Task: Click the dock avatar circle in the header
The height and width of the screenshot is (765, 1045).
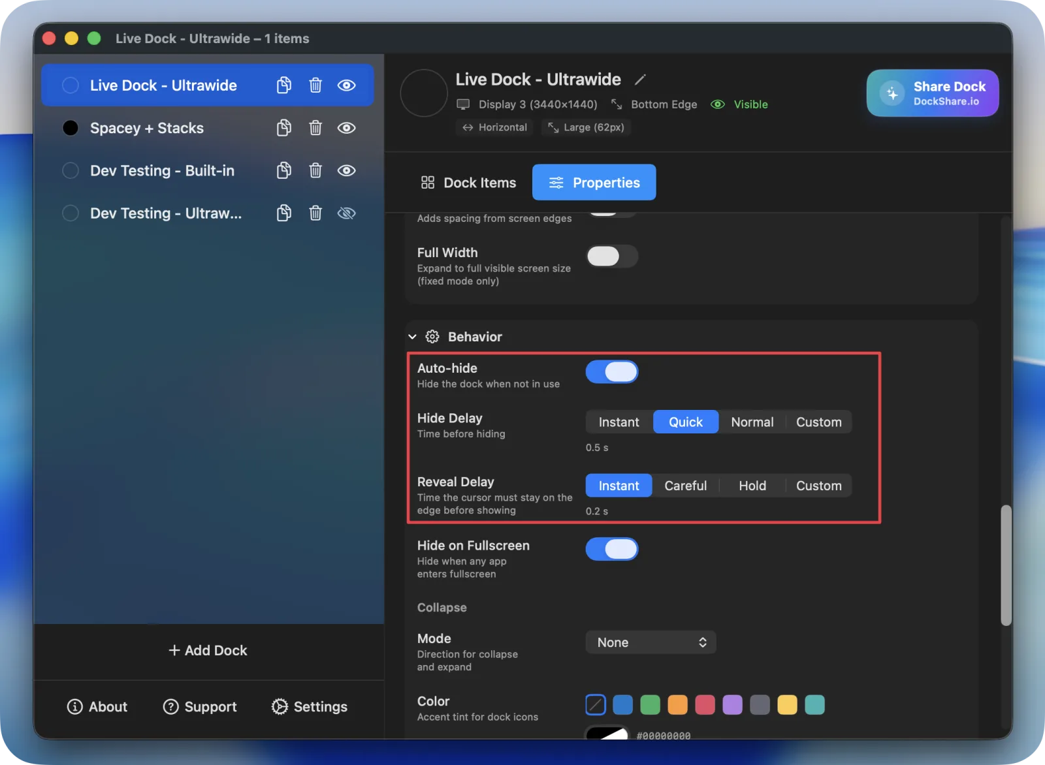Action: tap(424, 93)
